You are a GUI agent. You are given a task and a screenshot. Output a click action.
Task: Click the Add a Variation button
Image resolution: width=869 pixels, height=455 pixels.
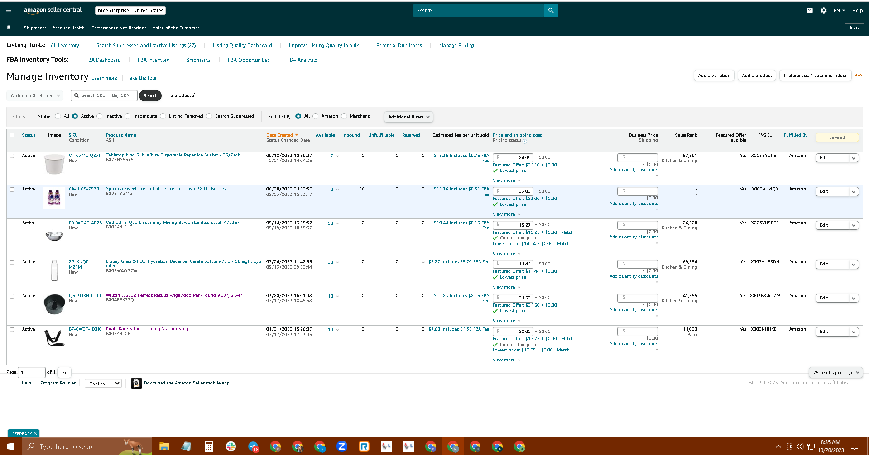pos(714,76)
